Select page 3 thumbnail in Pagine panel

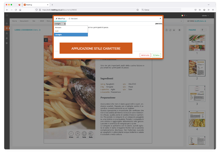pos(197,93)
